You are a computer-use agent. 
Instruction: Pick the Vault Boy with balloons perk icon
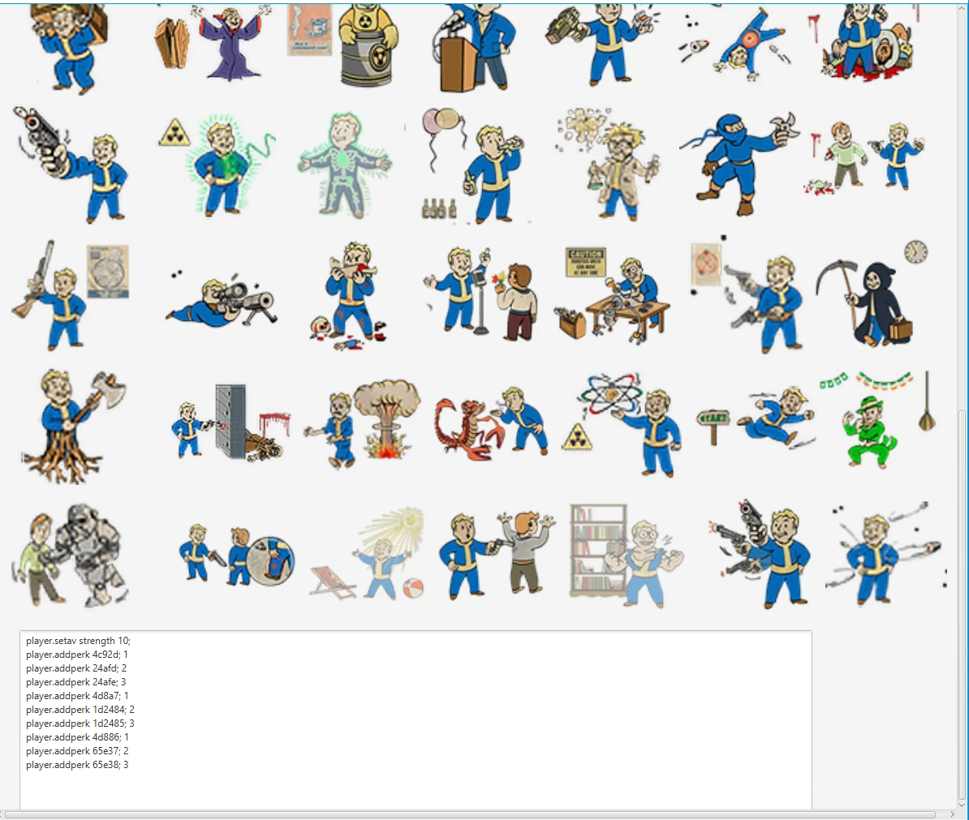click(x=475, y=166)
